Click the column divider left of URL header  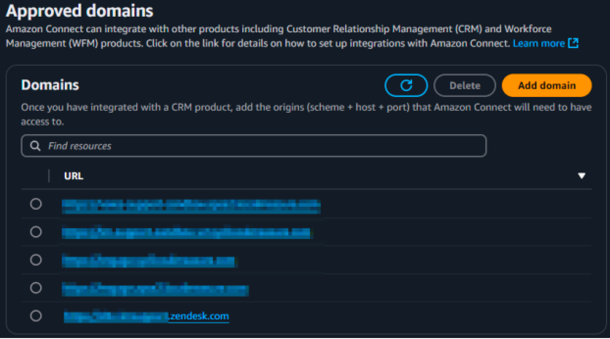pos(49,176)
